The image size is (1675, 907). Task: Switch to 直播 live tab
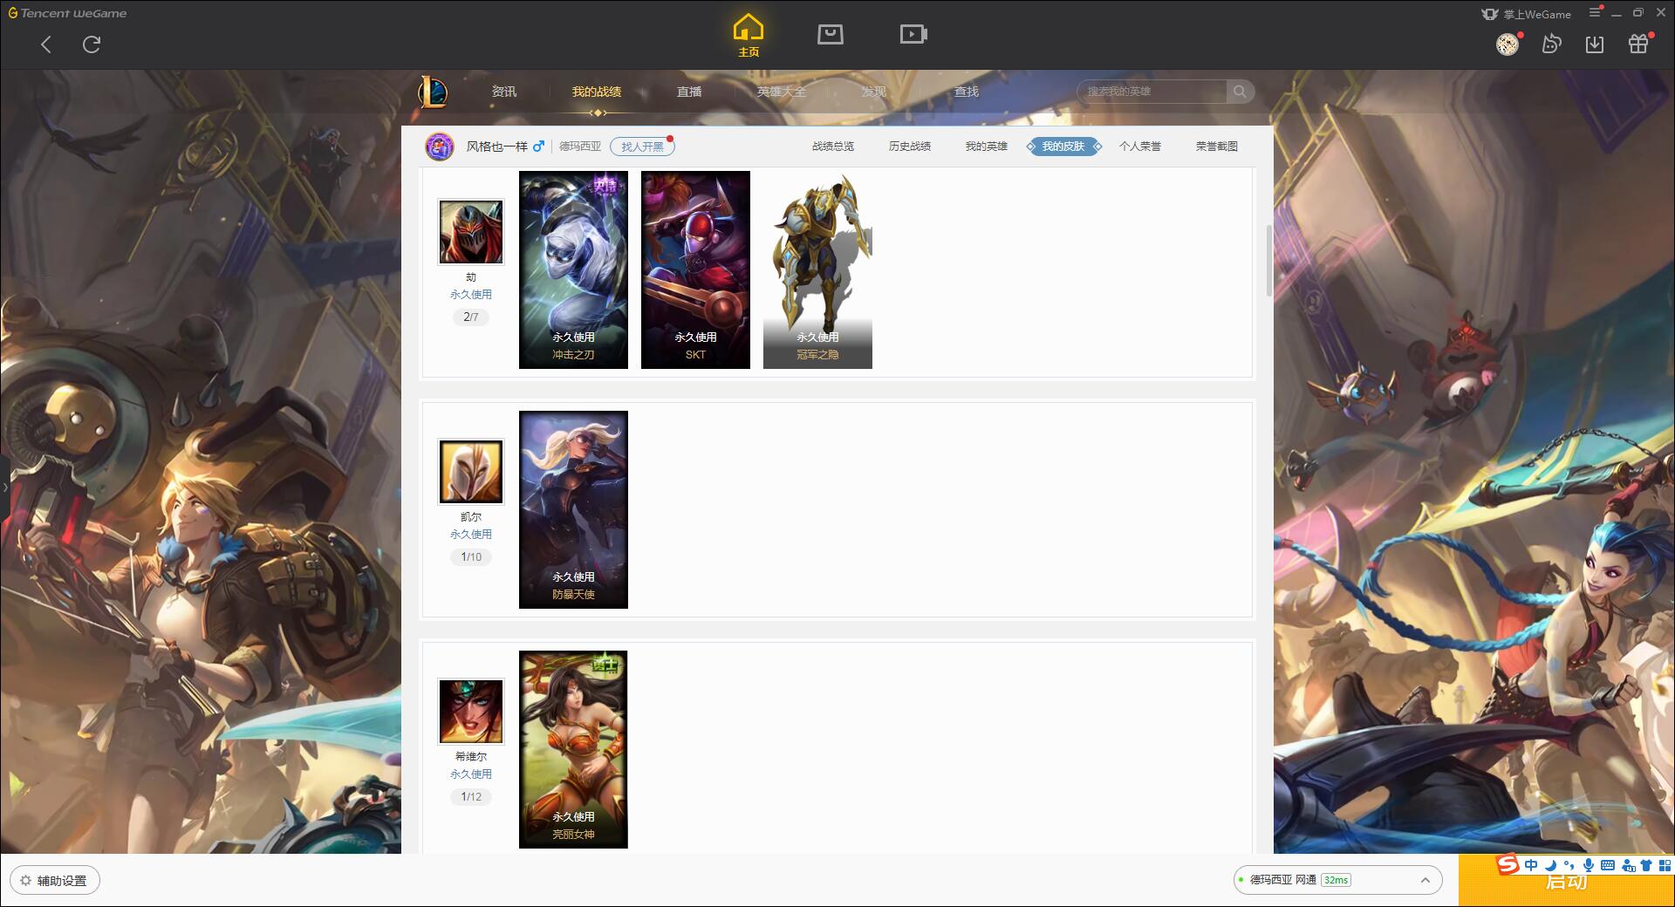689,92
